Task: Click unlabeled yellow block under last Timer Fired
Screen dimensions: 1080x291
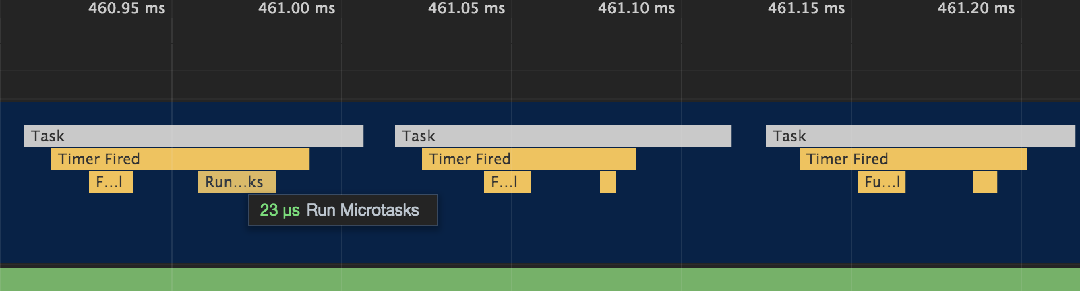Action: [985, 182]
